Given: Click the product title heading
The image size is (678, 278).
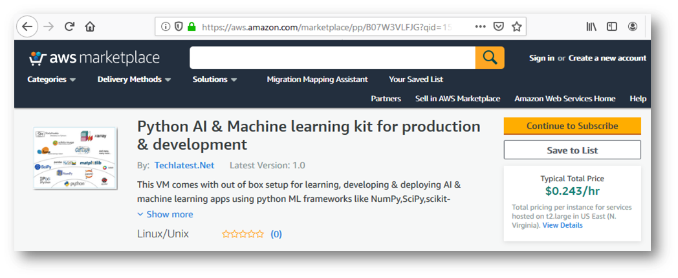Looking at the screenshot, I should coord(309,135).
